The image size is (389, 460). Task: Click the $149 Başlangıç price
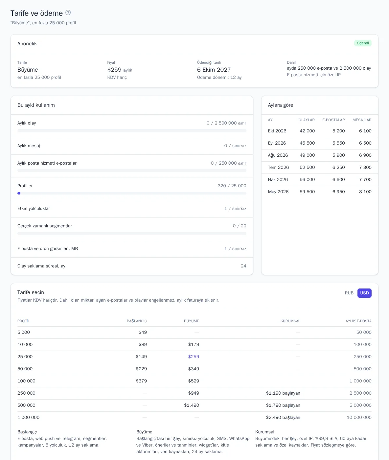pos(141,357)
